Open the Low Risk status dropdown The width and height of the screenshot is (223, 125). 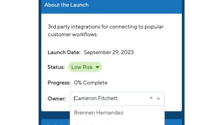(85, 67)
